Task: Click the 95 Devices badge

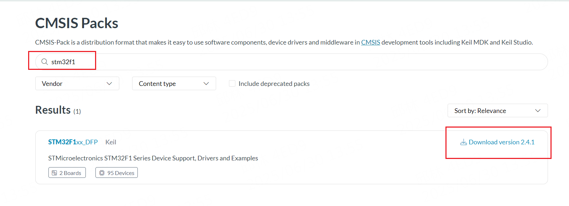Action: (116, 173)
